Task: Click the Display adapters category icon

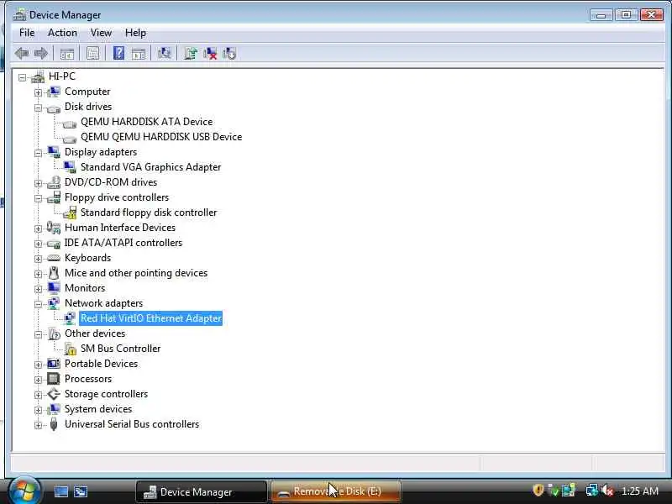Action: (54, 152)
